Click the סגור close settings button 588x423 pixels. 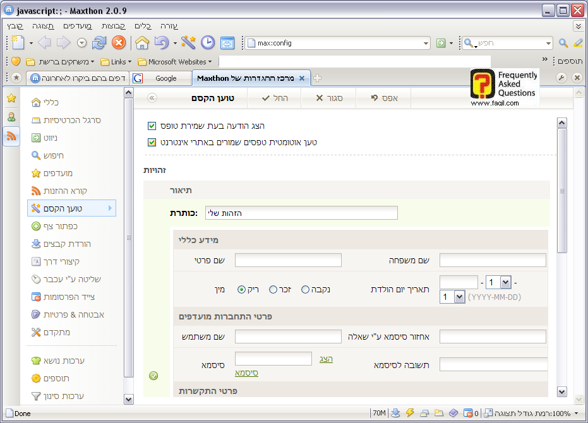pyautogui.click(x=328, y=98)
